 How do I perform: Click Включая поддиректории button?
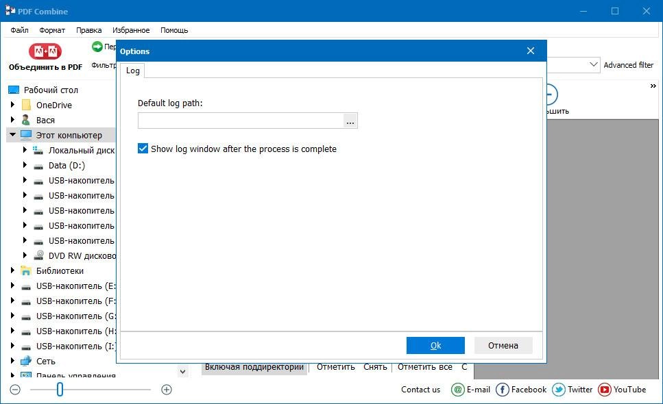254,367
